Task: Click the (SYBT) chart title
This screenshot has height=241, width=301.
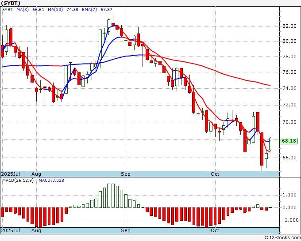Action: pyautogui.click(x=10, y=3)
